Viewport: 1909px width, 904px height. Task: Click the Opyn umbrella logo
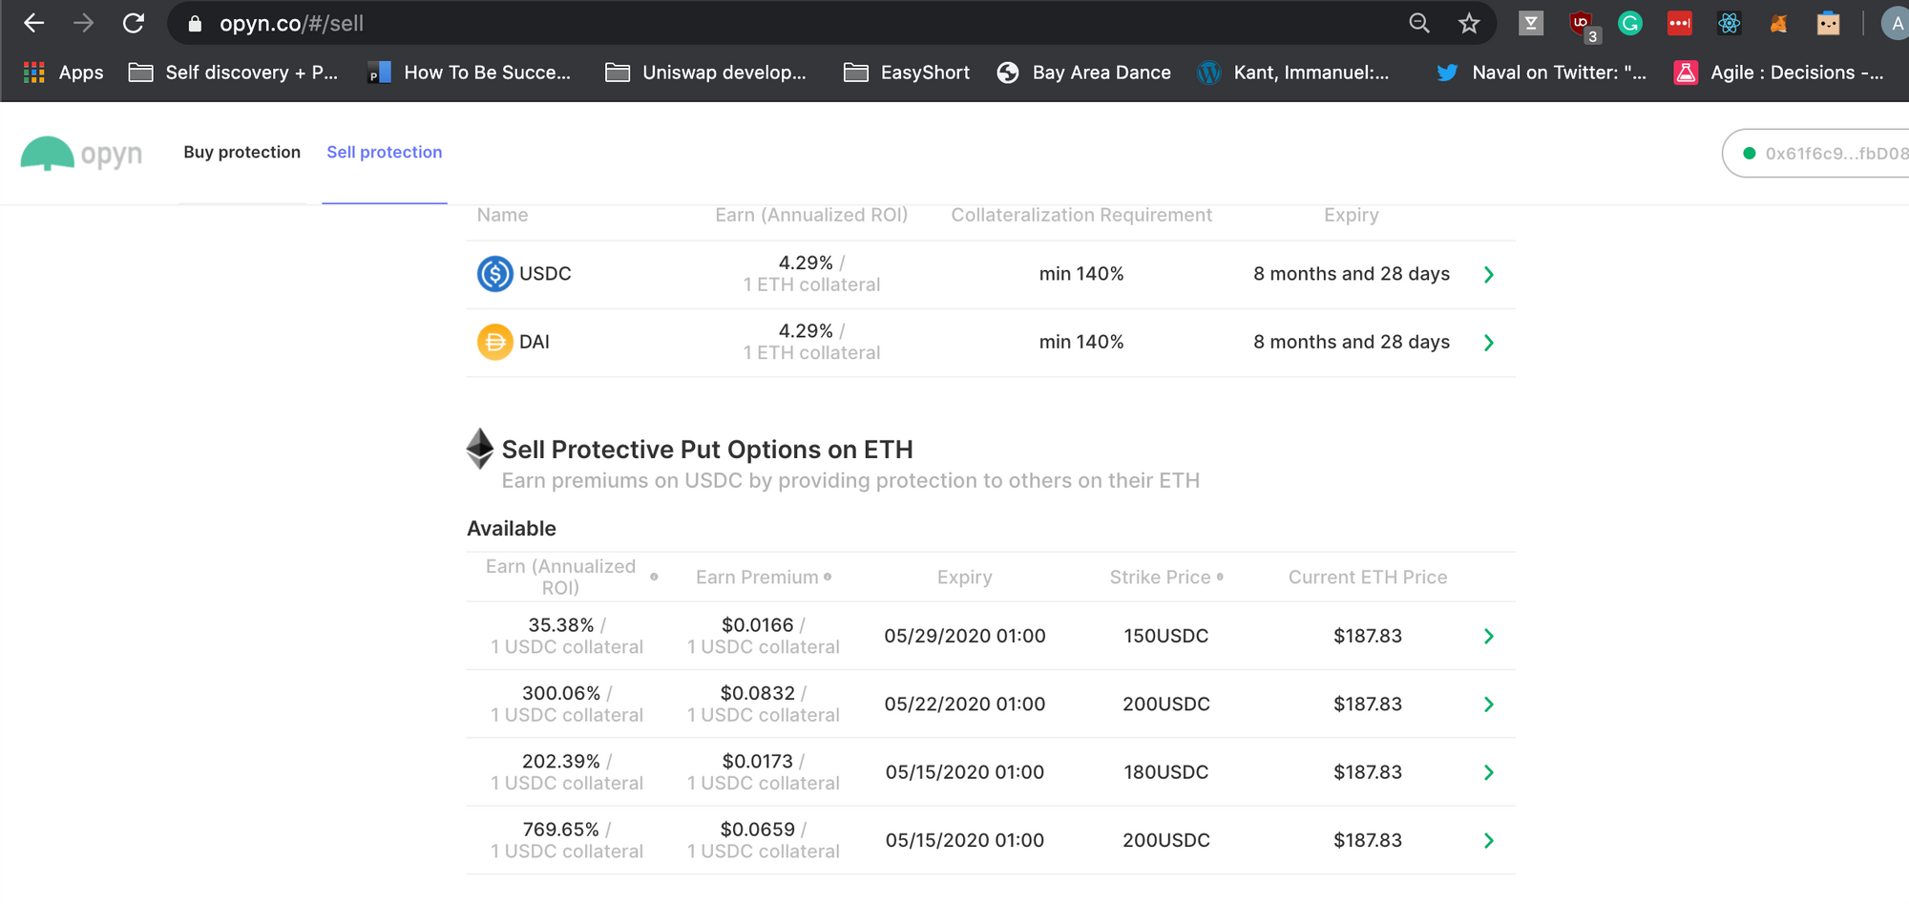point(48,154)
